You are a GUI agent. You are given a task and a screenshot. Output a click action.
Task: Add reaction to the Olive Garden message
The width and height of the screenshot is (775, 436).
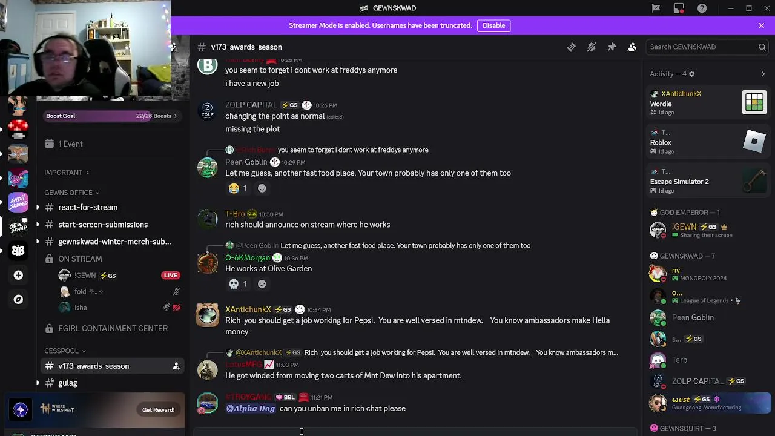tap(262, 284)
